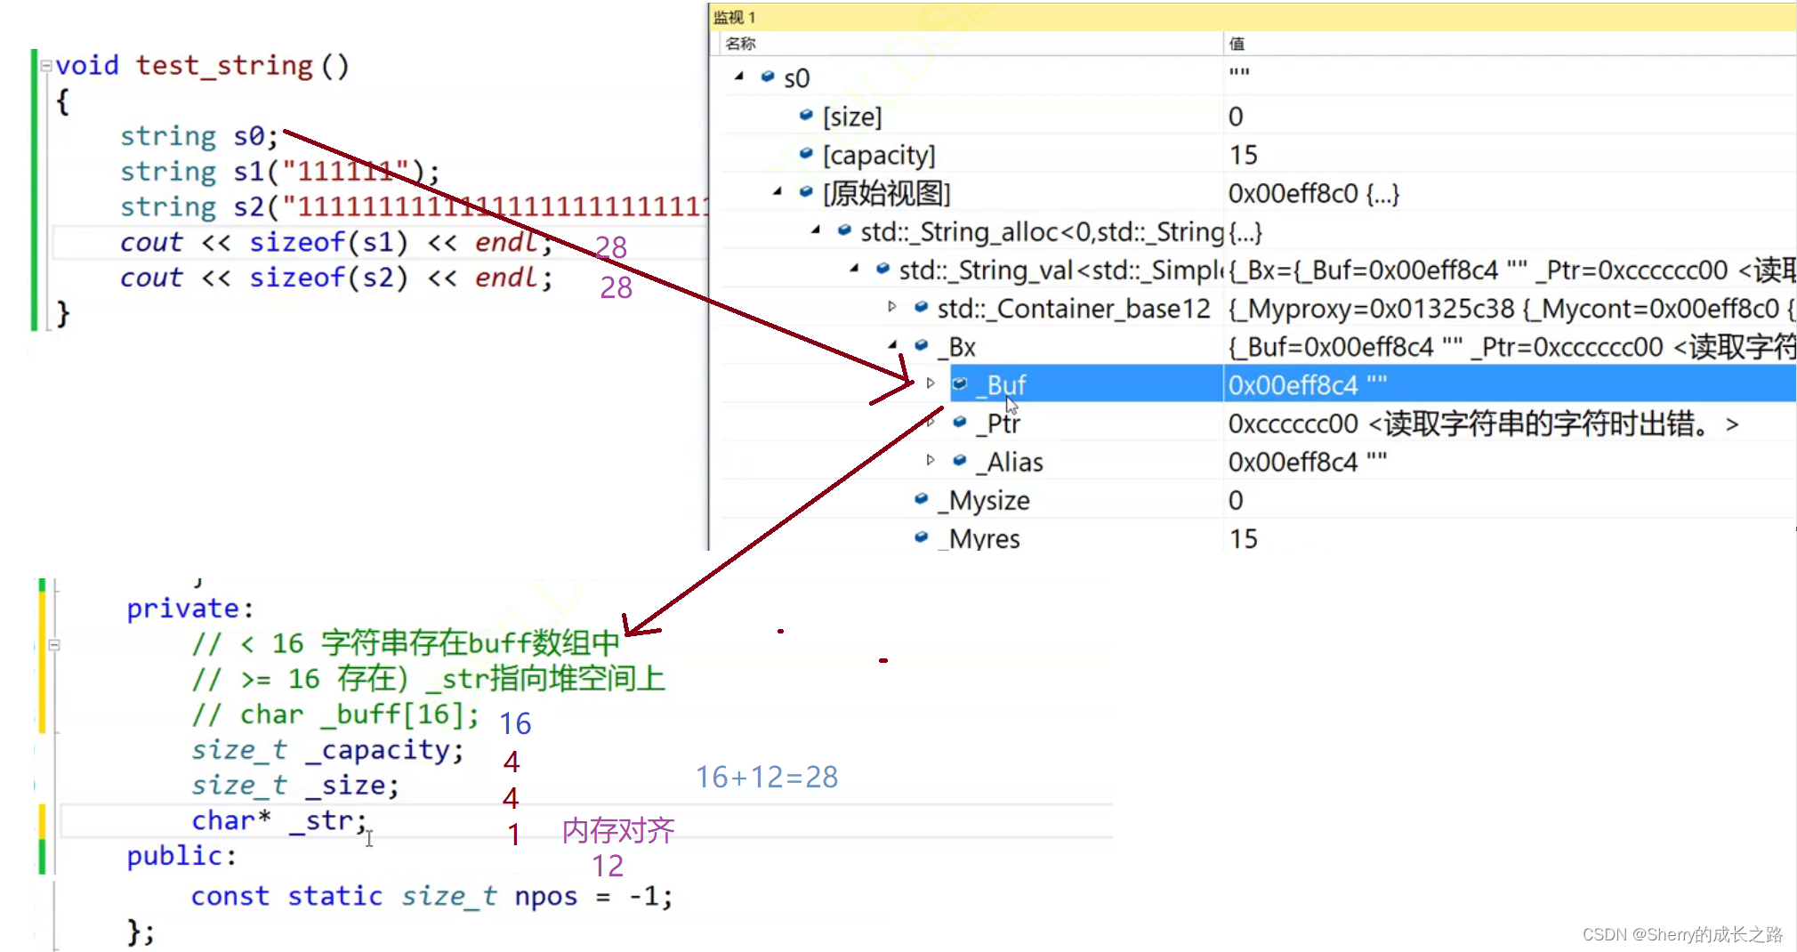Viewport: 1797px width, 952px height.
Task: Select the [size] row name
Action: point(852,117)
